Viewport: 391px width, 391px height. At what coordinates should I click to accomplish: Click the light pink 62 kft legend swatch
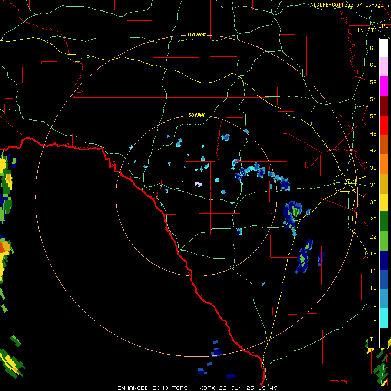[384, 66]
